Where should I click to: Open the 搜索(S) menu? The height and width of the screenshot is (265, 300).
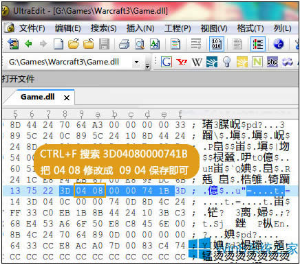click(103, 28)
